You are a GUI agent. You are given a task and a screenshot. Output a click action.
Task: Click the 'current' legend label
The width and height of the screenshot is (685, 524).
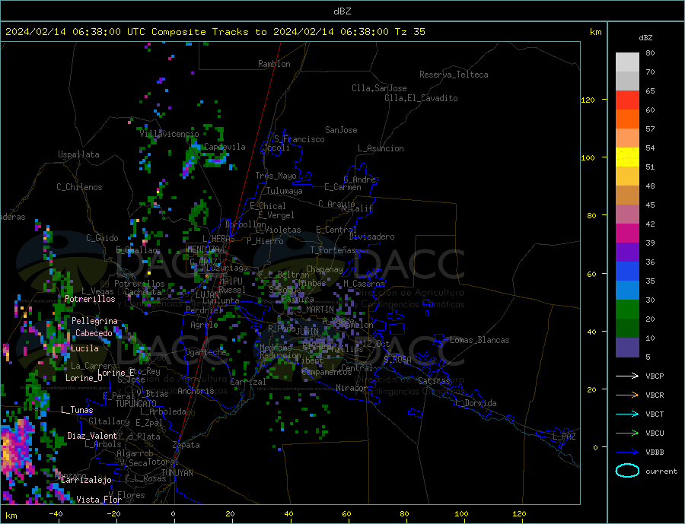(661, 472)
